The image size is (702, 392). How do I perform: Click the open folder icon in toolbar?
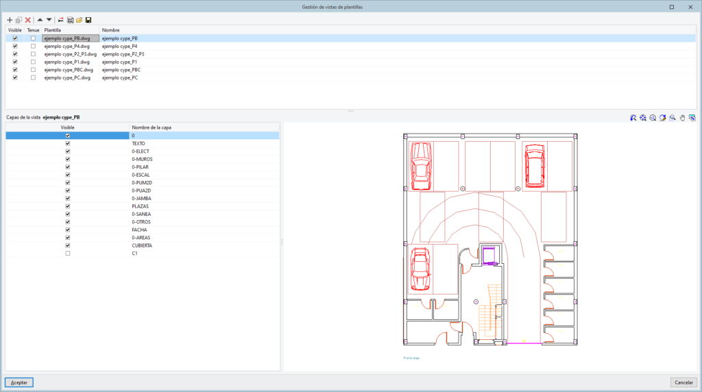click(79, 20)
